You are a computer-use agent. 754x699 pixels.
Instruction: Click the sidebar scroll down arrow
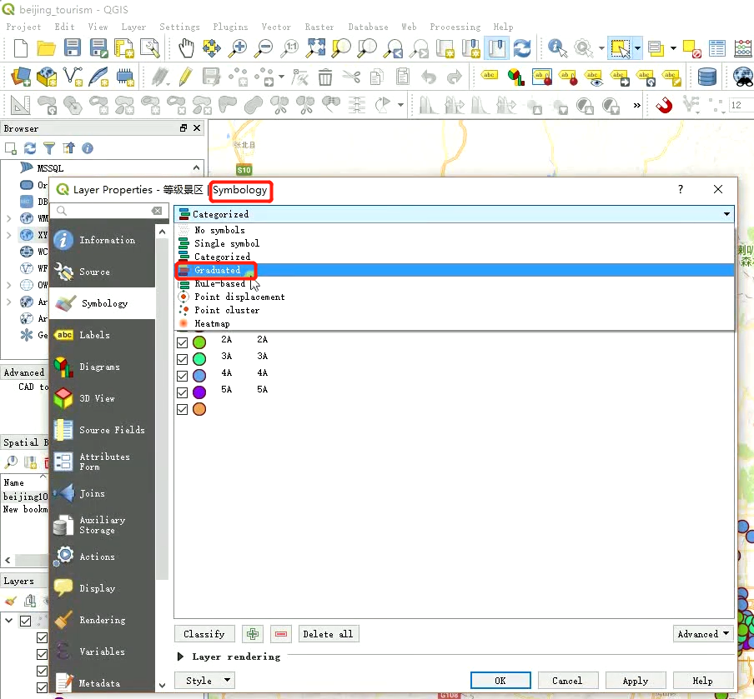162,685
